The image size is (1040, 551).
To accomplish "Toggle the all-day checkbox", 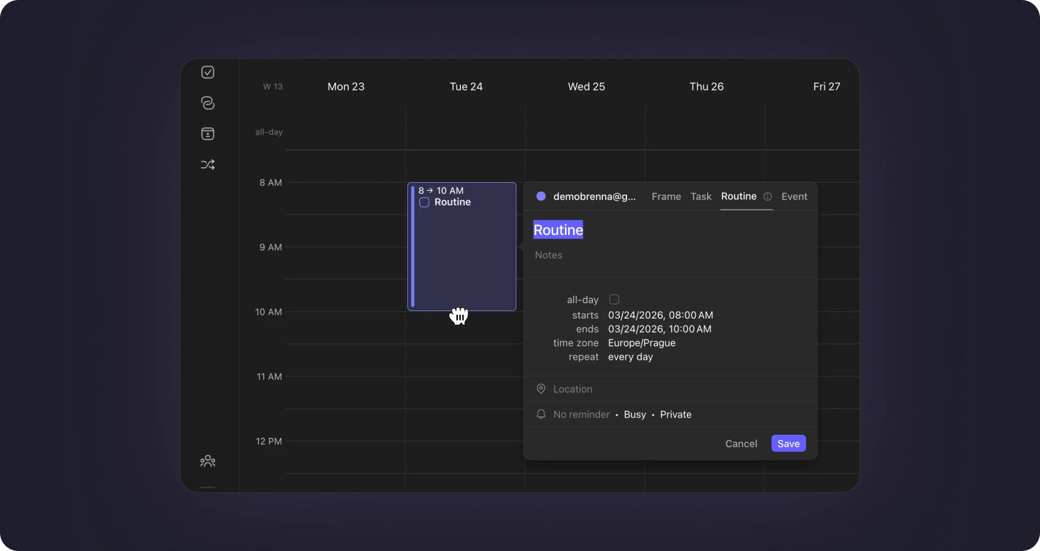I will (614, 299).
